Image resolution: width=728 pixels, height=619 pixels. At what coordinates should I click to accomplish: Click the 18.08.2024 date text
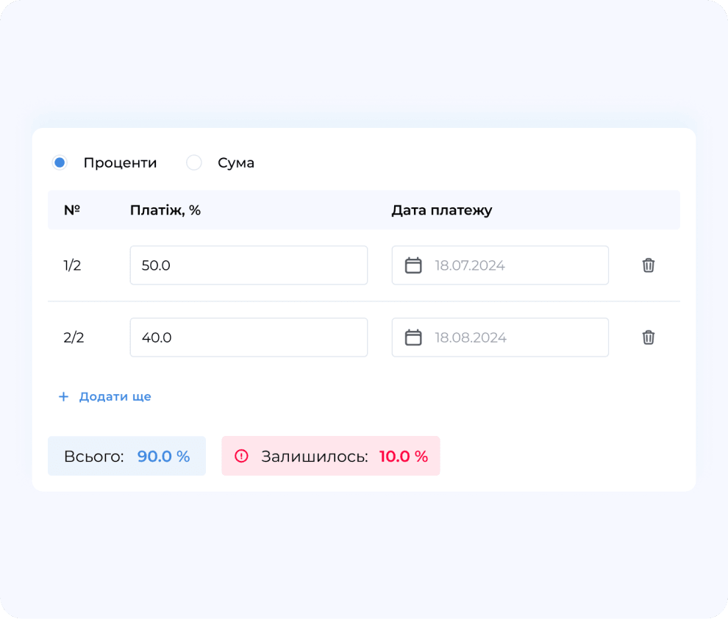pyautogui.click(x=471, y=337)
